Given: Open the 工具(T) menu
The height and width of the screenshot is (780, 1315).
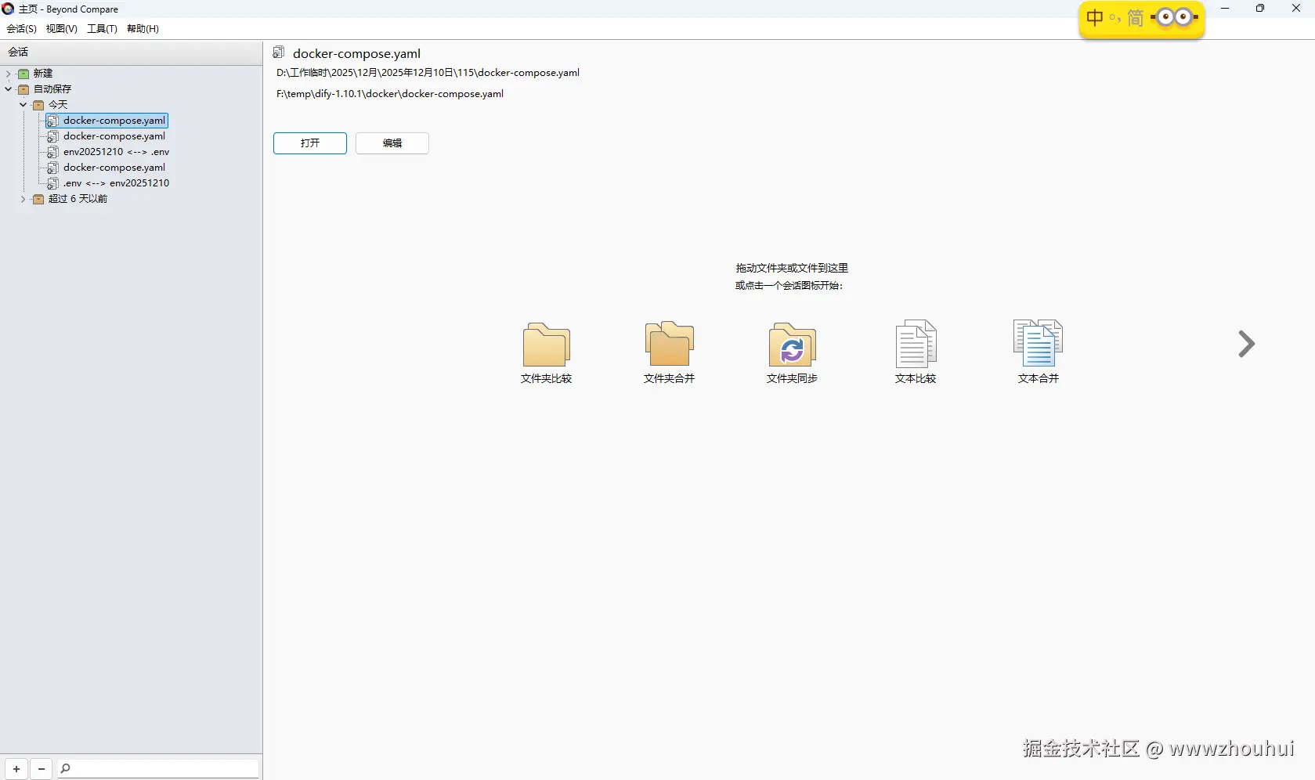Looking at the screenshot, I should [102, 29].
